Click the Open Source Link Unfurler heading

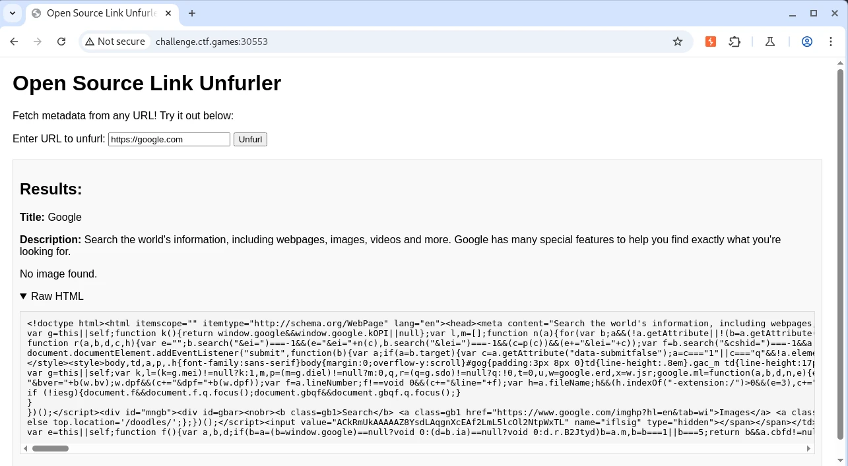(x=147, y=83)
